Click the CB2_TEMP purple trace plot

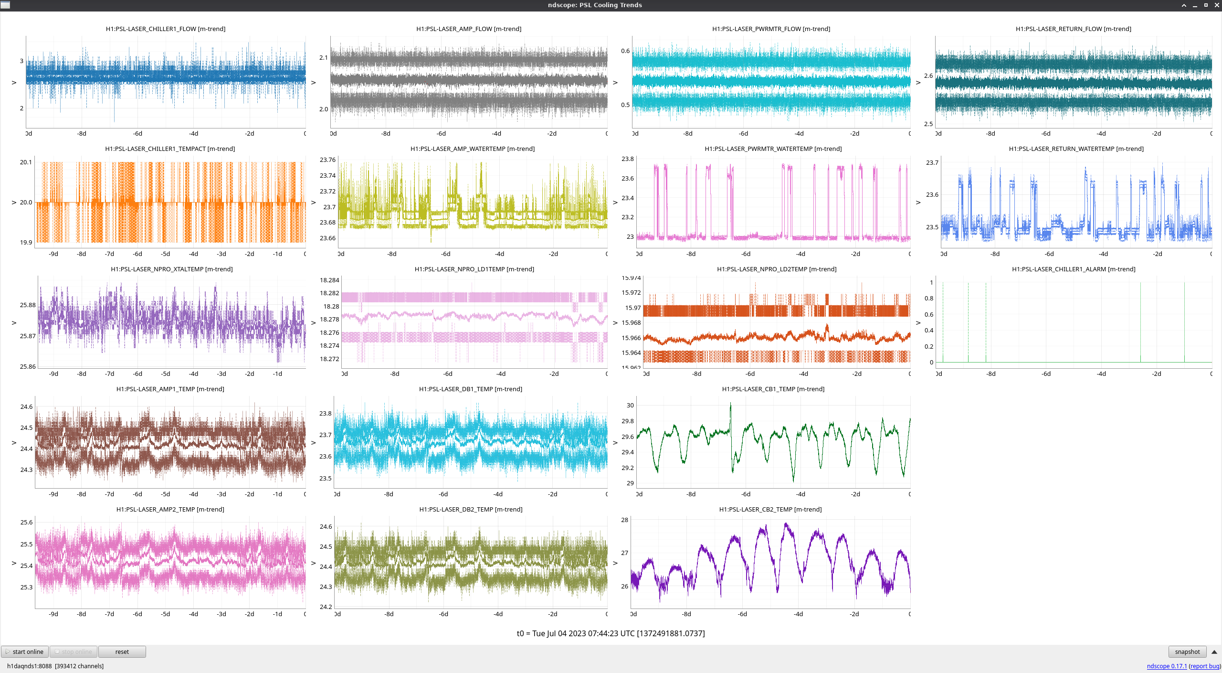[770, 562]
